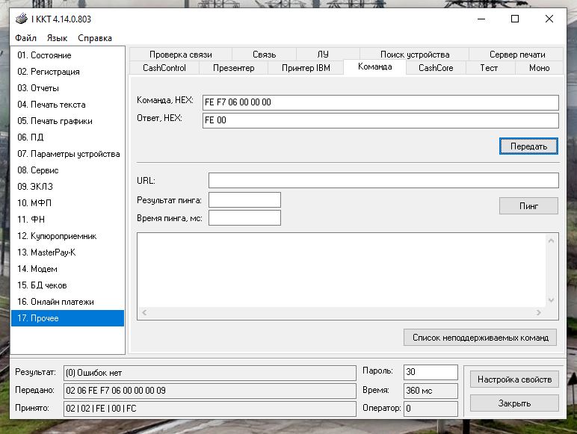Select 14. Модем in the list
Viewport: 577px width, 434px height.
point(68,269)
